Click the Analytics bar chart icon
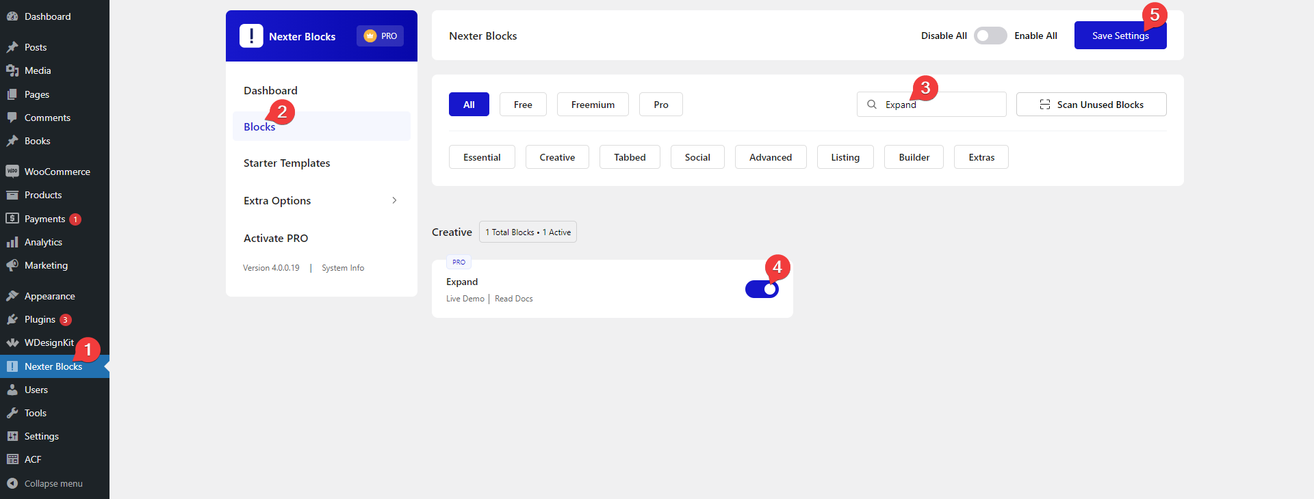 click(12, 242)
